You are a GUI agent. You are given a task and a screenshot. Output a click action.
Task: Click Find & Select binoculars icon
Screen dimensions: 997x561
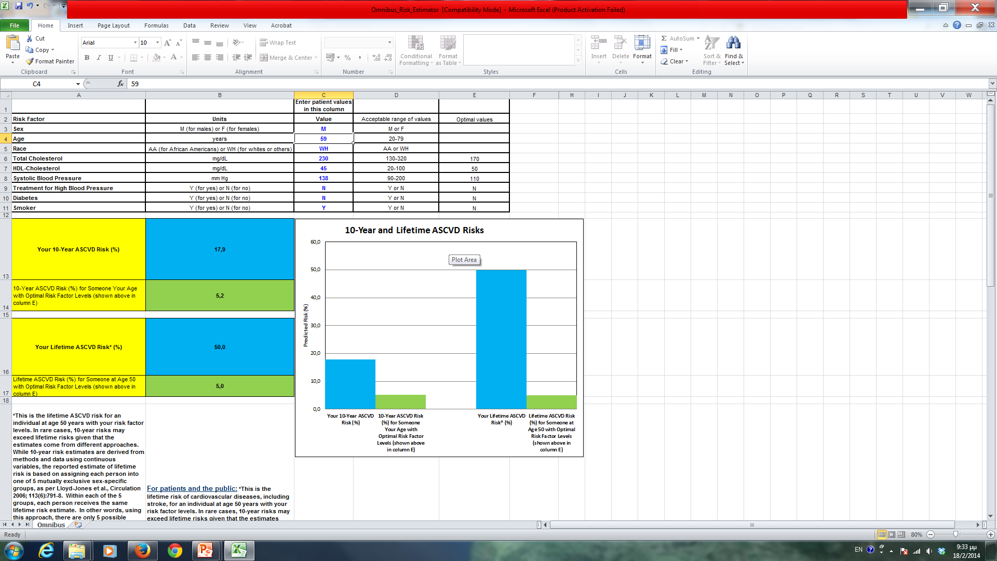[x=734, y=43]
